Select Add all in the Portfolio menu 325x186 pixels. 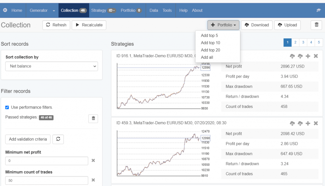point(207,57)
